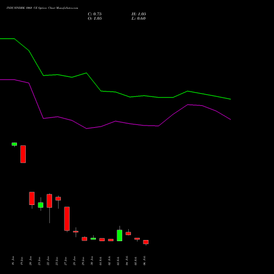Click the "19 Jan" date axis label
Screen dimensions: 274x274
(x=22, y=261)
